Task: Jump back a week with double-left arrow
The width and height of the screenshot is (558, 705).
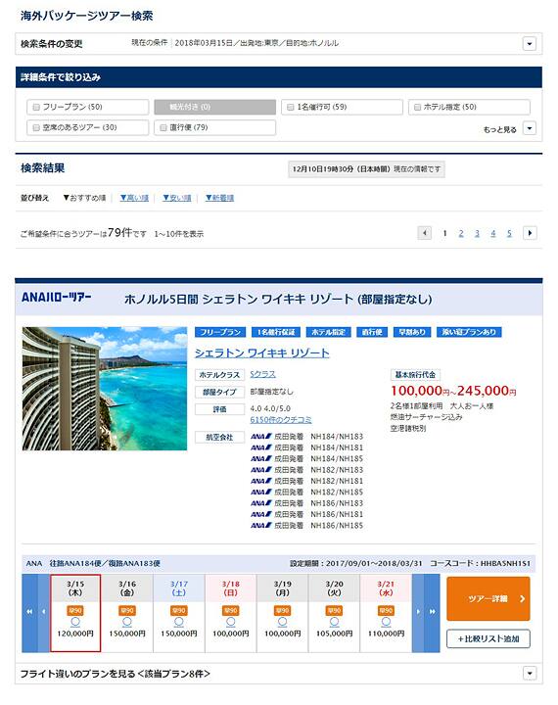Action: tap(29, 612)
